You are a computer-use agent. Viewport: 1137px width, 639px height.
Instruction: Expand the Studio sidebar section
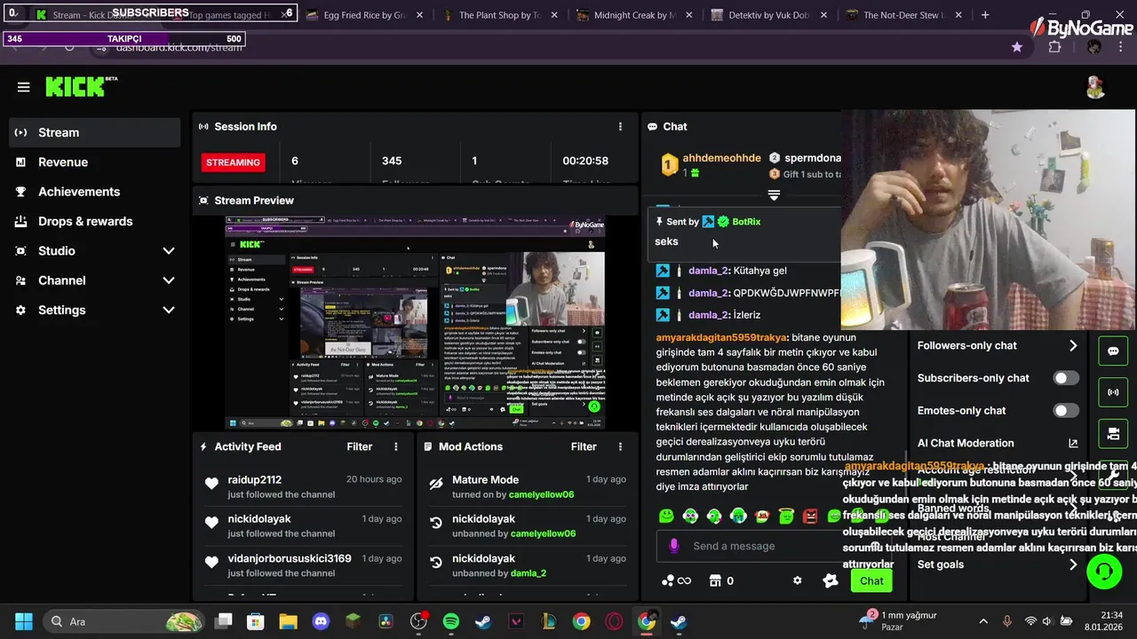(x=169, y=251)
